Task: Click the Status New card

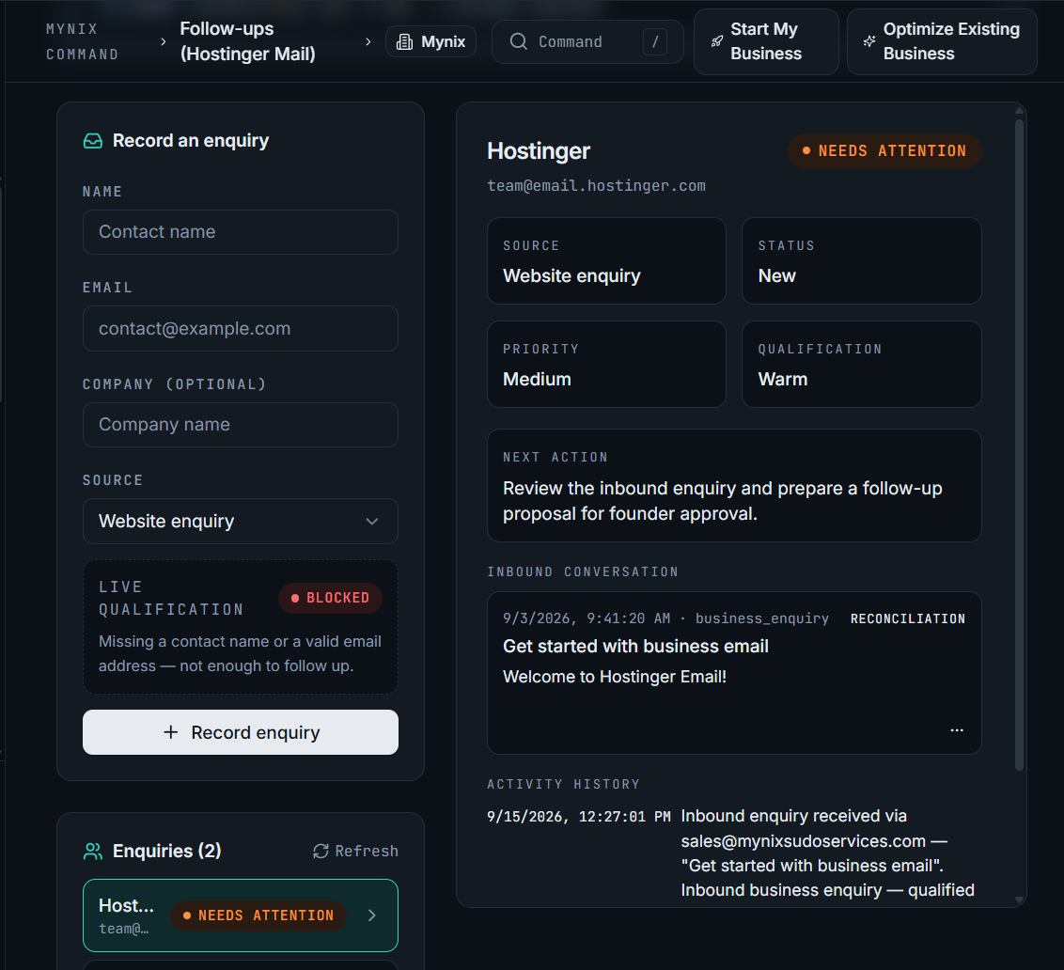Action: pos(861,260)
